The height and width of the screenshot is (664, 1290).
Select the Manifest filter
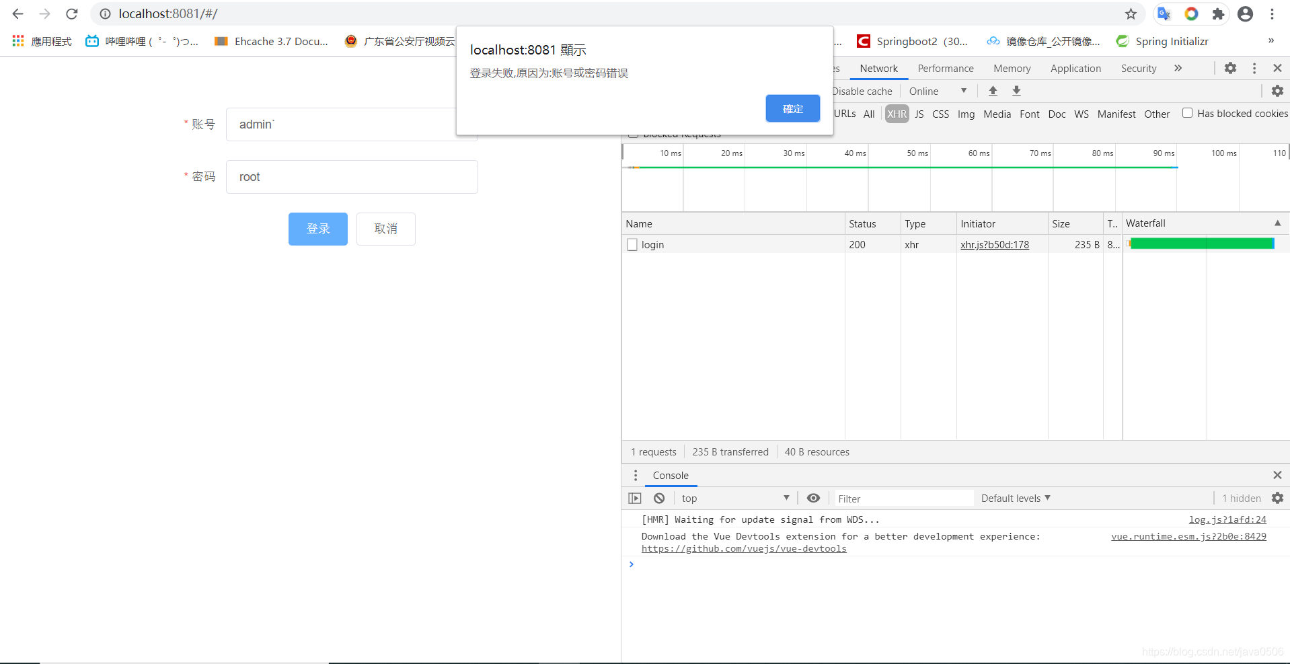[x=1116, y=114]
